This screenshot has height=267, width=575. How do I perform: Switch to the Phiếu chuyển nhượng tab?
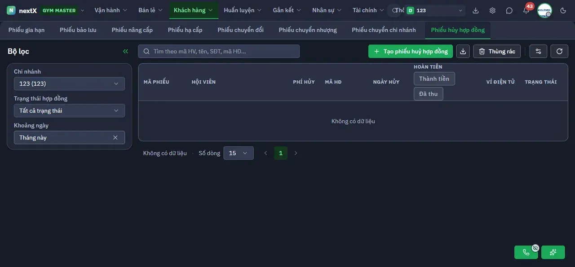point(308,30)
